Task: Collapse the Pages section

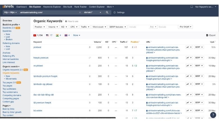Action: (x=6, y=106)
